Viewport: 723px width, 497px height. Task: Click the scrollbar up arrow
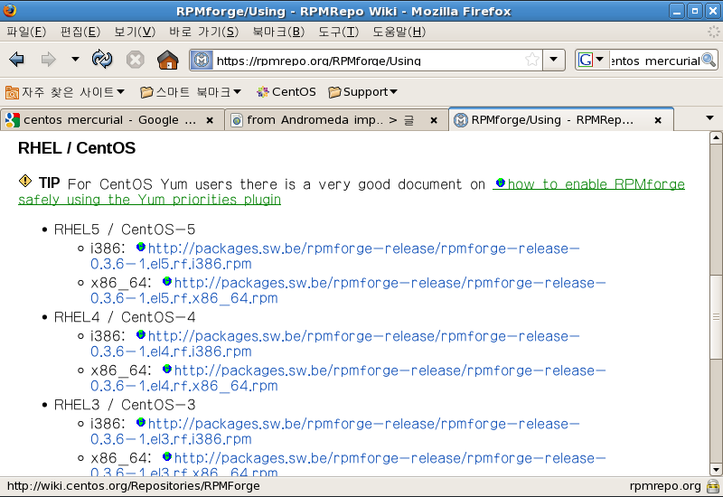(716, 137)
